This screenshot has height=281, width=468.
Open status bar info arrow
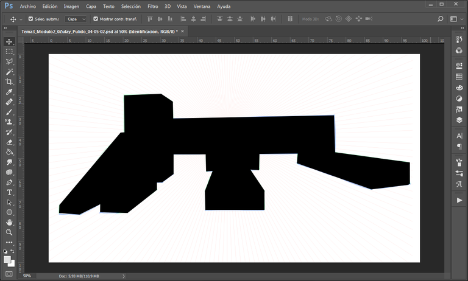coord(124,276)
